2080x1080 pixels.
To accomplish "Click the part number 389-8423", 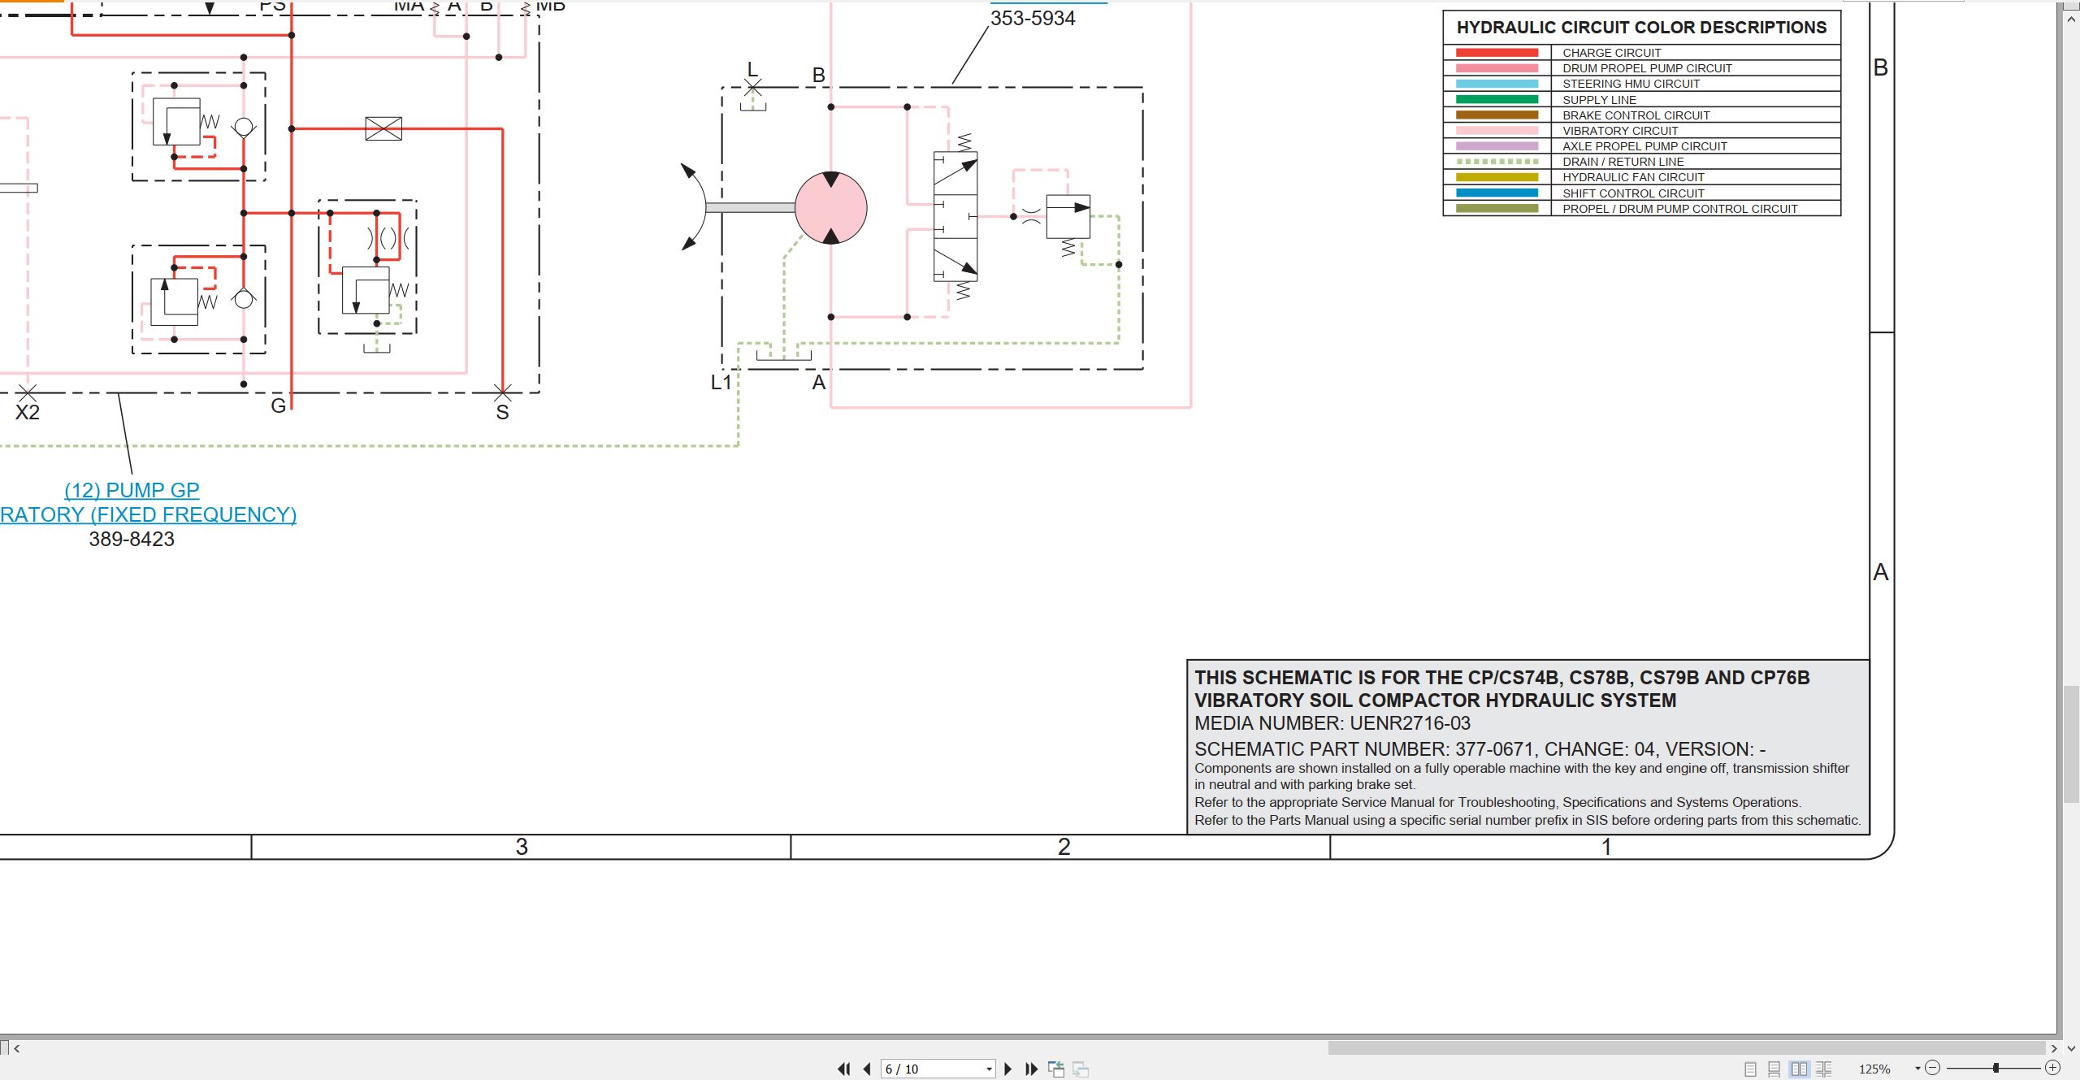I will [132, 539].
